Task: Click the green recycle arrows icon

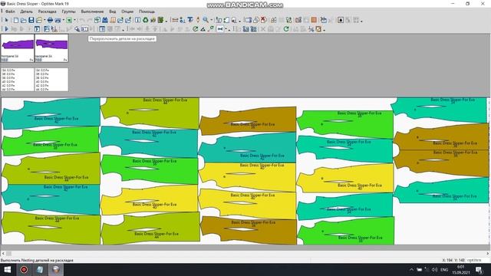Action: point(145,21)
